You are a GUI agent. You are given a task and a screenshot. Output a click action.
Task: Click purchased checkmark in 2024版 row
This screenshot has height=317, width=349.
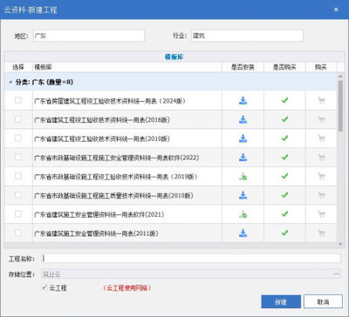coord(284,100)
